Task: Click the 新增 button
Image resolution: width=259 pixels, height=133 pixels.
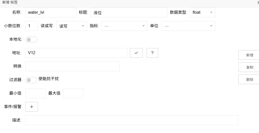Action: click(x=249, y=55)
